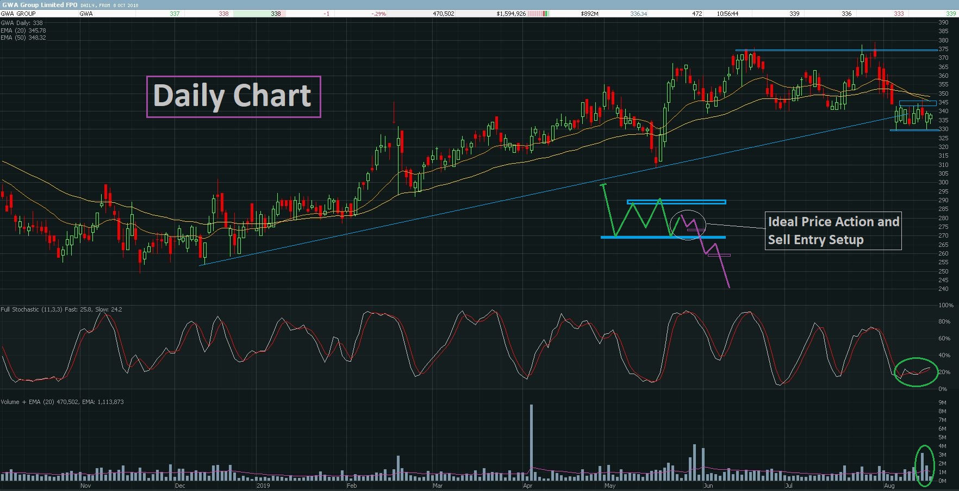Select the 'GWA' ticker code cell

(x=86, y=14)
